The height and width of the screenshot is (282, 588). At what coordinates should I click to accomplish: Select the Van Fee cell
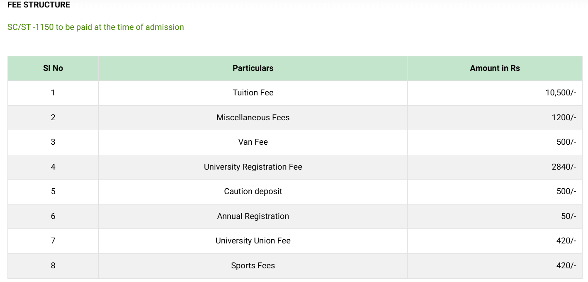coord(253,142)
